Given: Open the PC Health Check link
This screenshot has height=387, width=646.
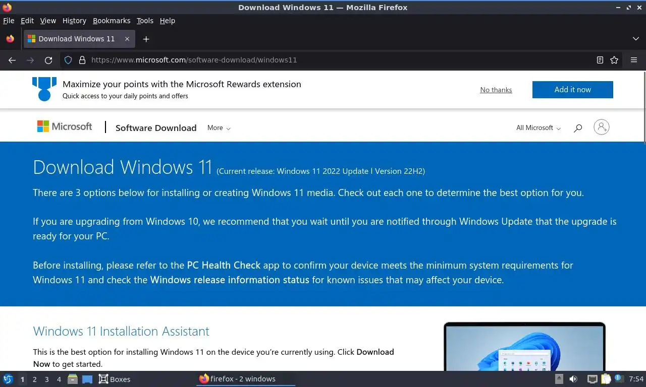Looking at the screenshot, I should click(x=224, y=265).
